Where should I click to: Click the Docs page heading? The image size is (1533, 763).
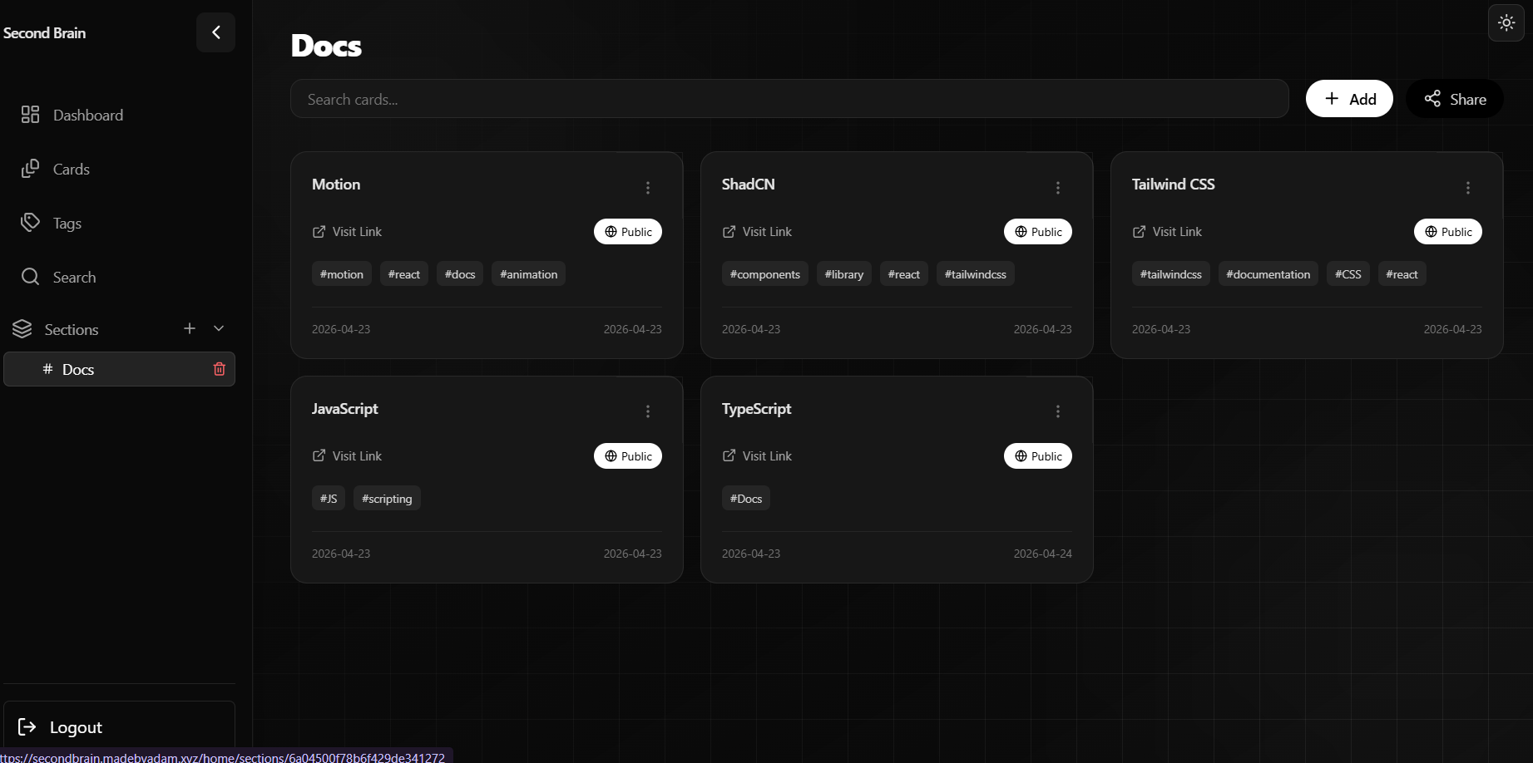[x=327, y=46]
